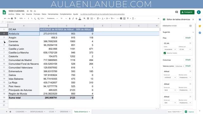Click the move to folder icon
Viewport: 203px width, 114px height.
point(31,11)
